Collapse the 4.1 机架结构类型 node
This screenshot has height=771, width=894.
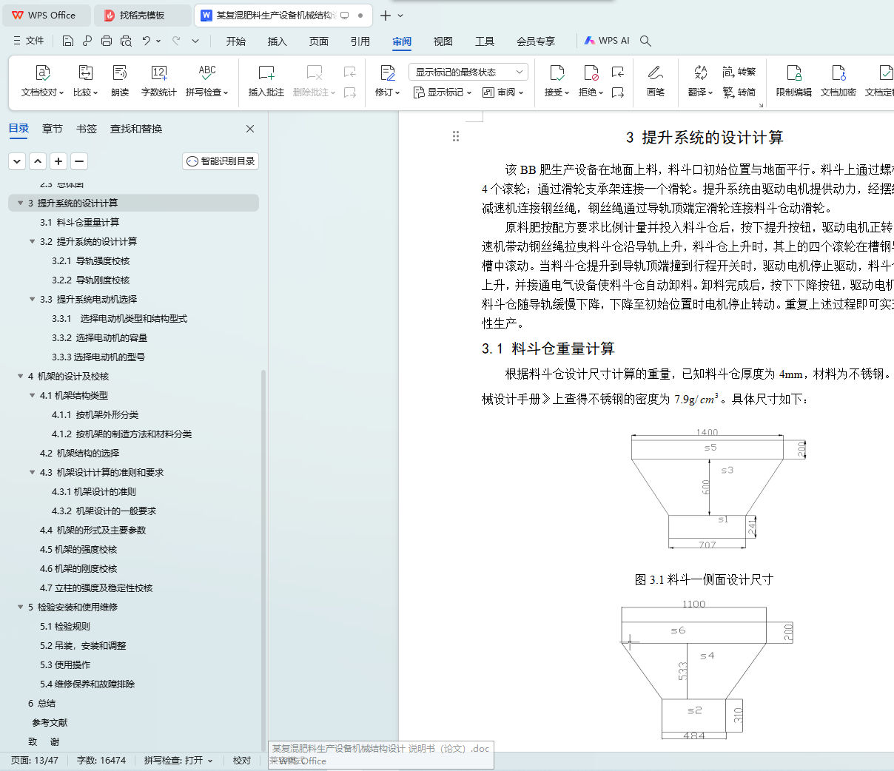tap(32, 395)
